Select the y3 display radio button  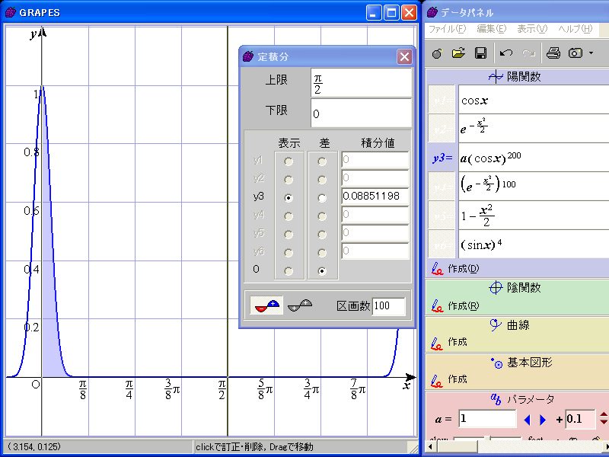[x=289, y=197]
